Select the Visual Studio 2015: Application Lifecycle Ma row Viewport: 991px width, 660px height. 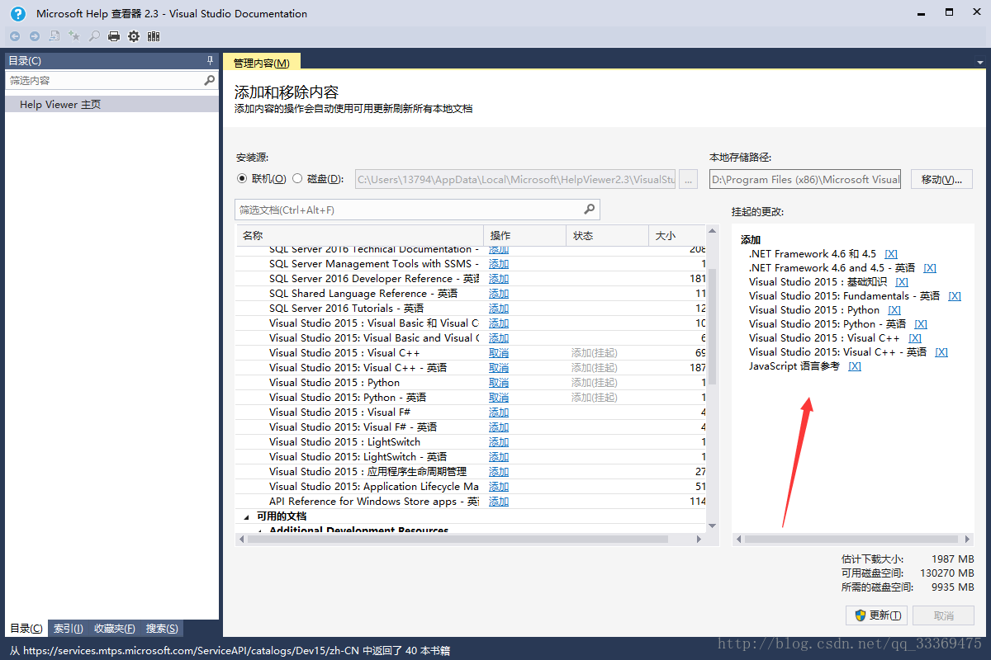coord(373,487)
